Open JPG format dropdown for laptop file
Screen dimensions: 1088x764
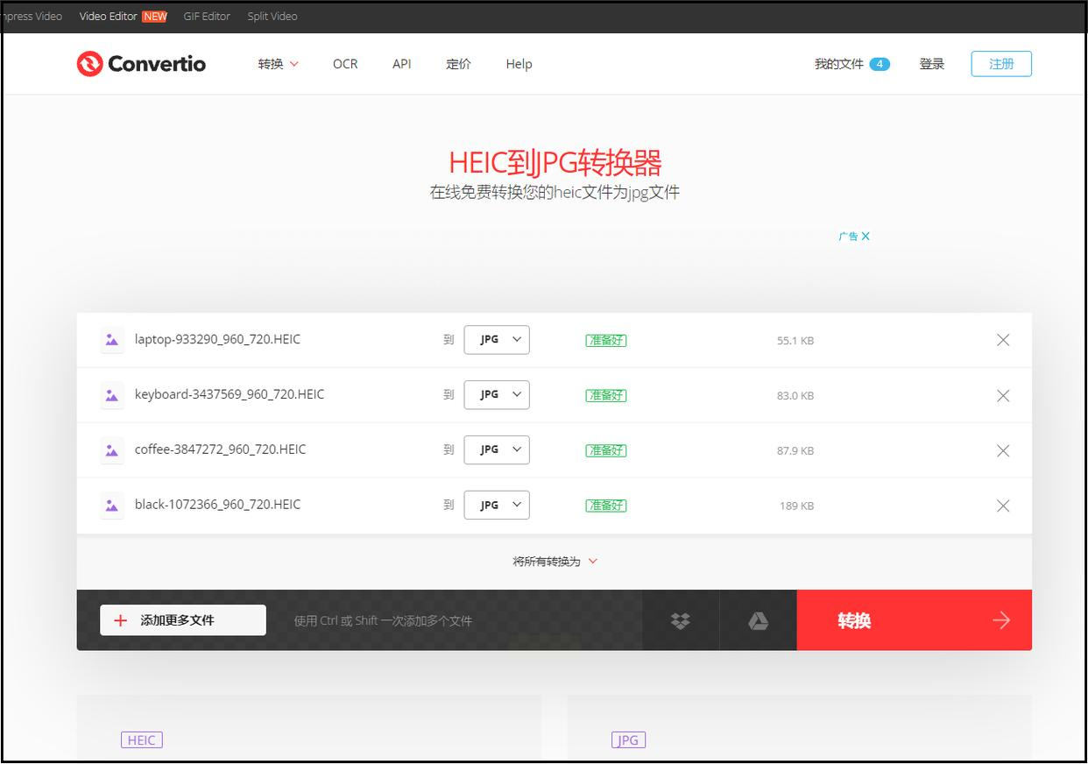tap(497, 340)
